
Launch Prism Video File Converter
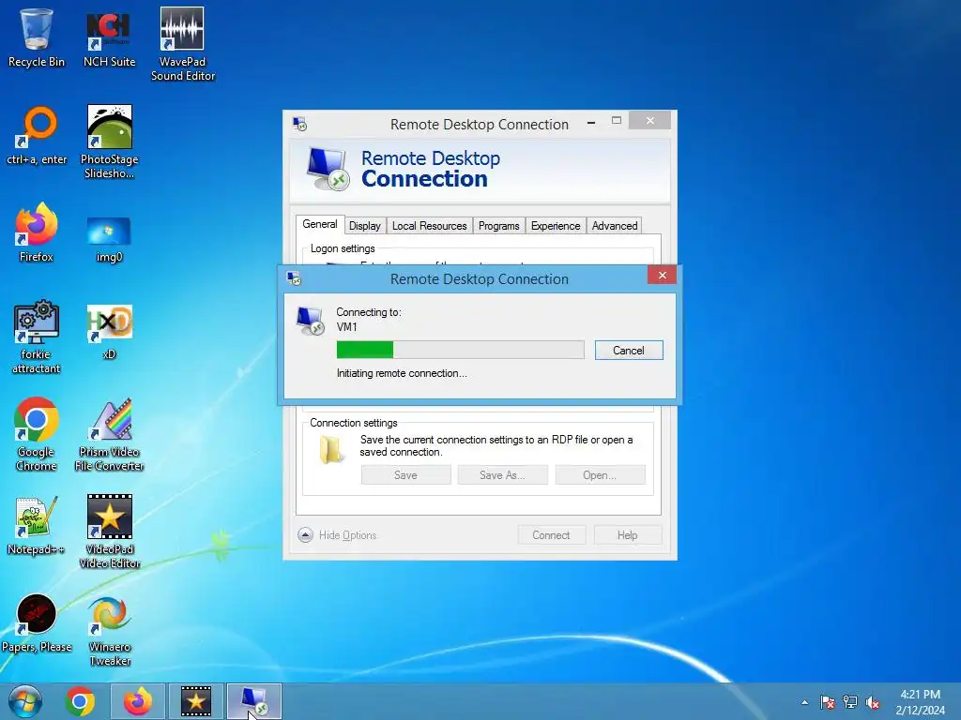(109, 435)
